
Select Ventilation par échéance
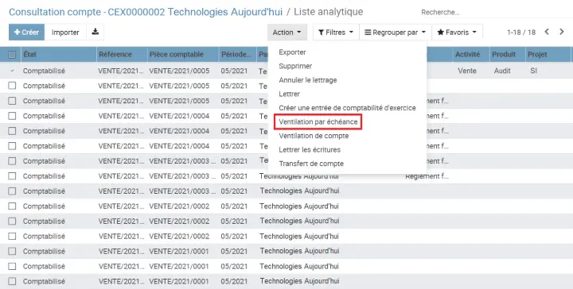318,121
